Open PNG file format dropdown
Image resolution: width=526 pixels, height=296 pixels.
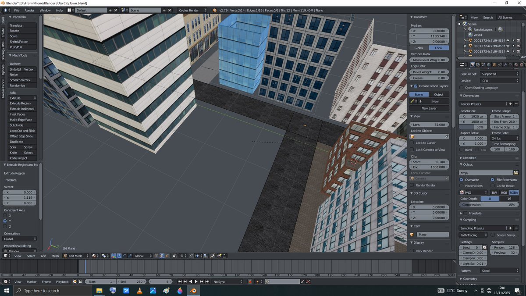click(x=473, y=193)
